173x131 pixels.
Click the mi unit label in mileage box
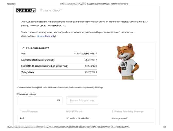[x=59, y=100]
